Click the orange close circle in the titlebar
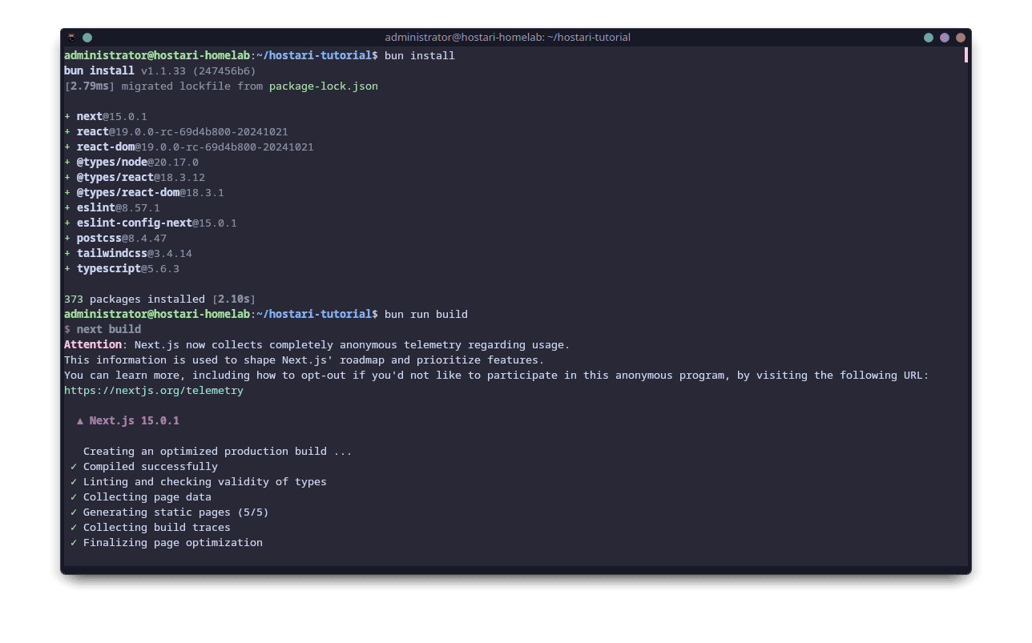This screenshot has height=643, width=1032. pyautogui.click(x=960, y=37)
